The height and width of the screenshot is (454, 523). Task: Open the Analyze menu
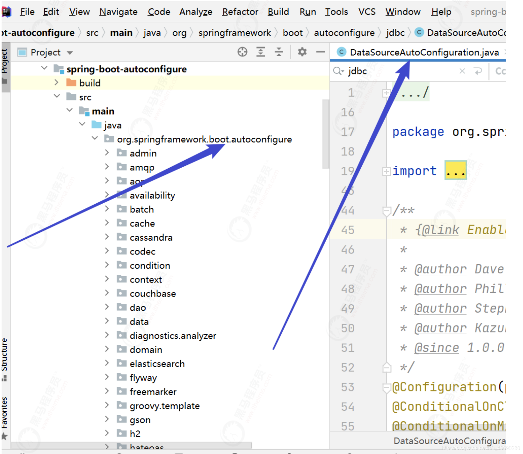(196, 12)
